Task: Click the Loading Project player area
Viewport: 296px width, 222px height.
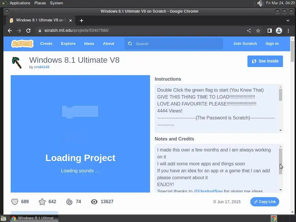Action: [80, 134]
